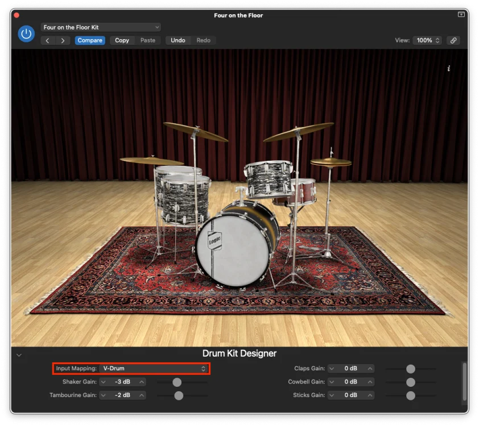
Task: Click the Claps Gain 0 dB value
Action: click(350, 369)
